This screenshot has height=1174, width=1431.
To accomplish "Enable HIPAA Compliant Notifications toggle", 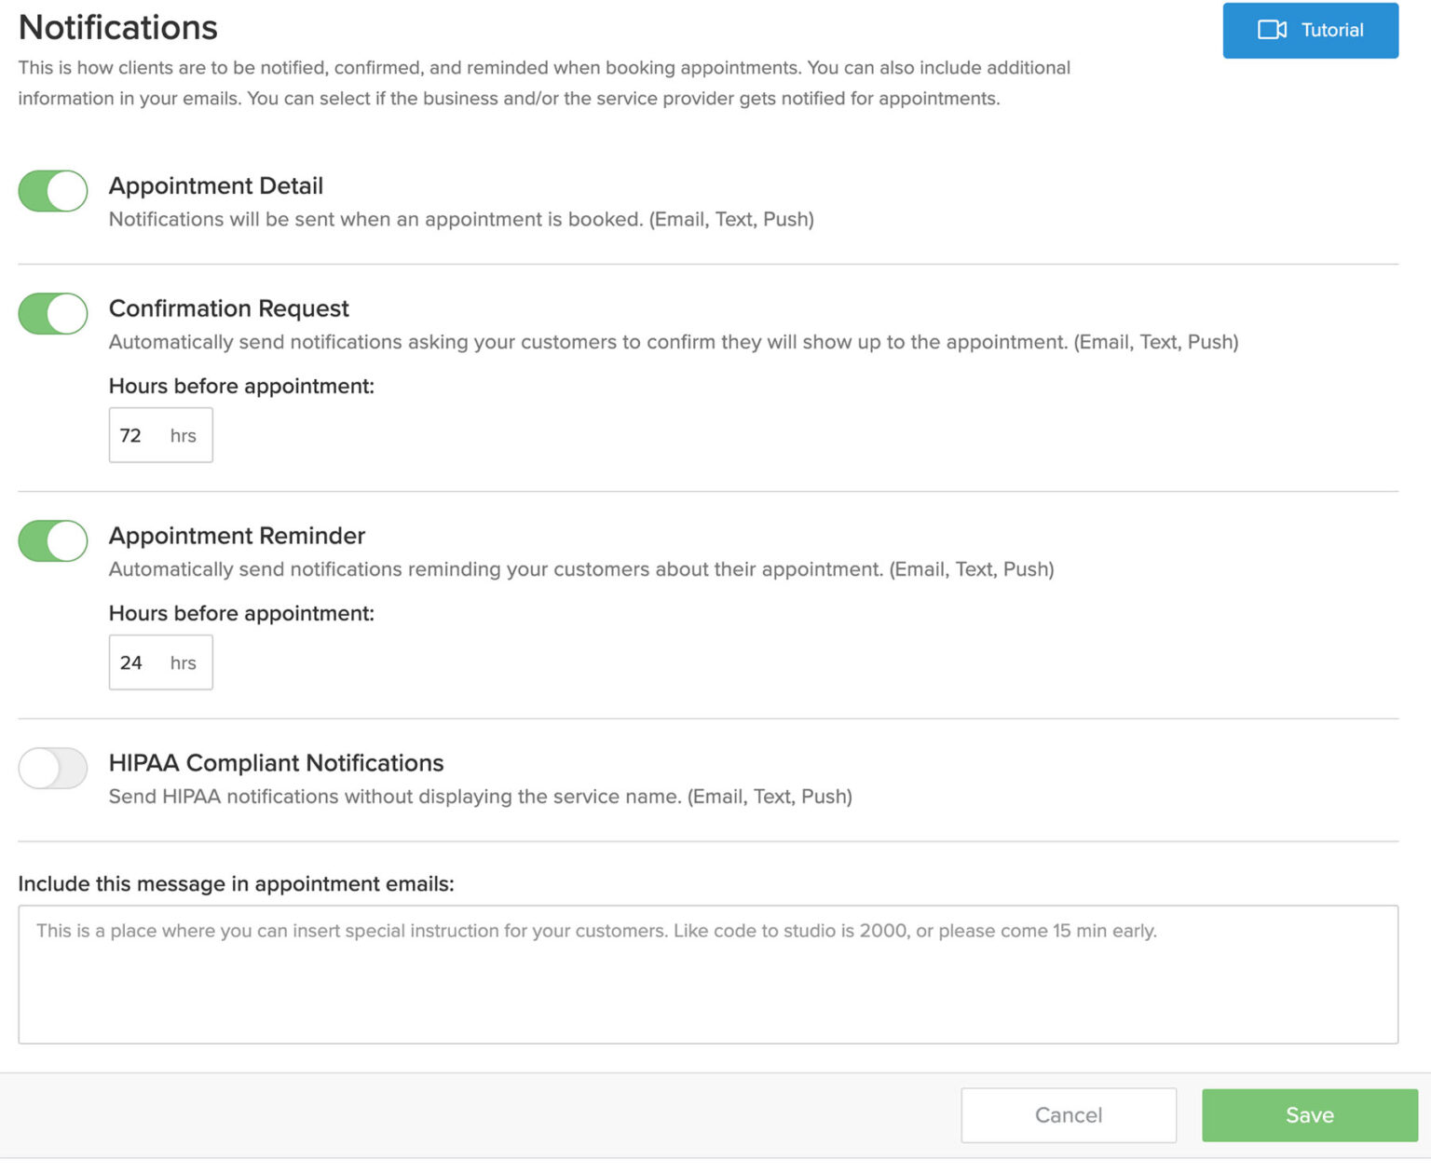I will pyautogui.click(x=53, y=769).
